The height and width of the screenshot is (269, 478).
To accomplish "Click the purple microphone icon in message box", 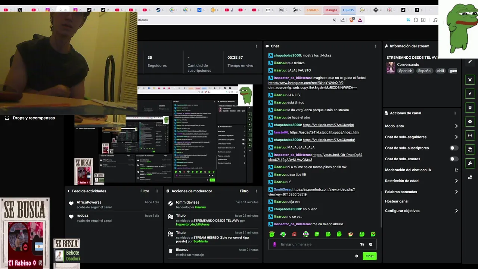I will [274, 244].
